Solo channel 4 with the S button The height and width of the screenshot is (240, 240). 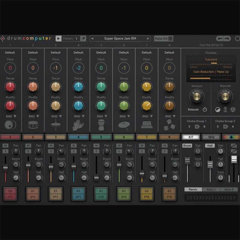pos(73,151)
